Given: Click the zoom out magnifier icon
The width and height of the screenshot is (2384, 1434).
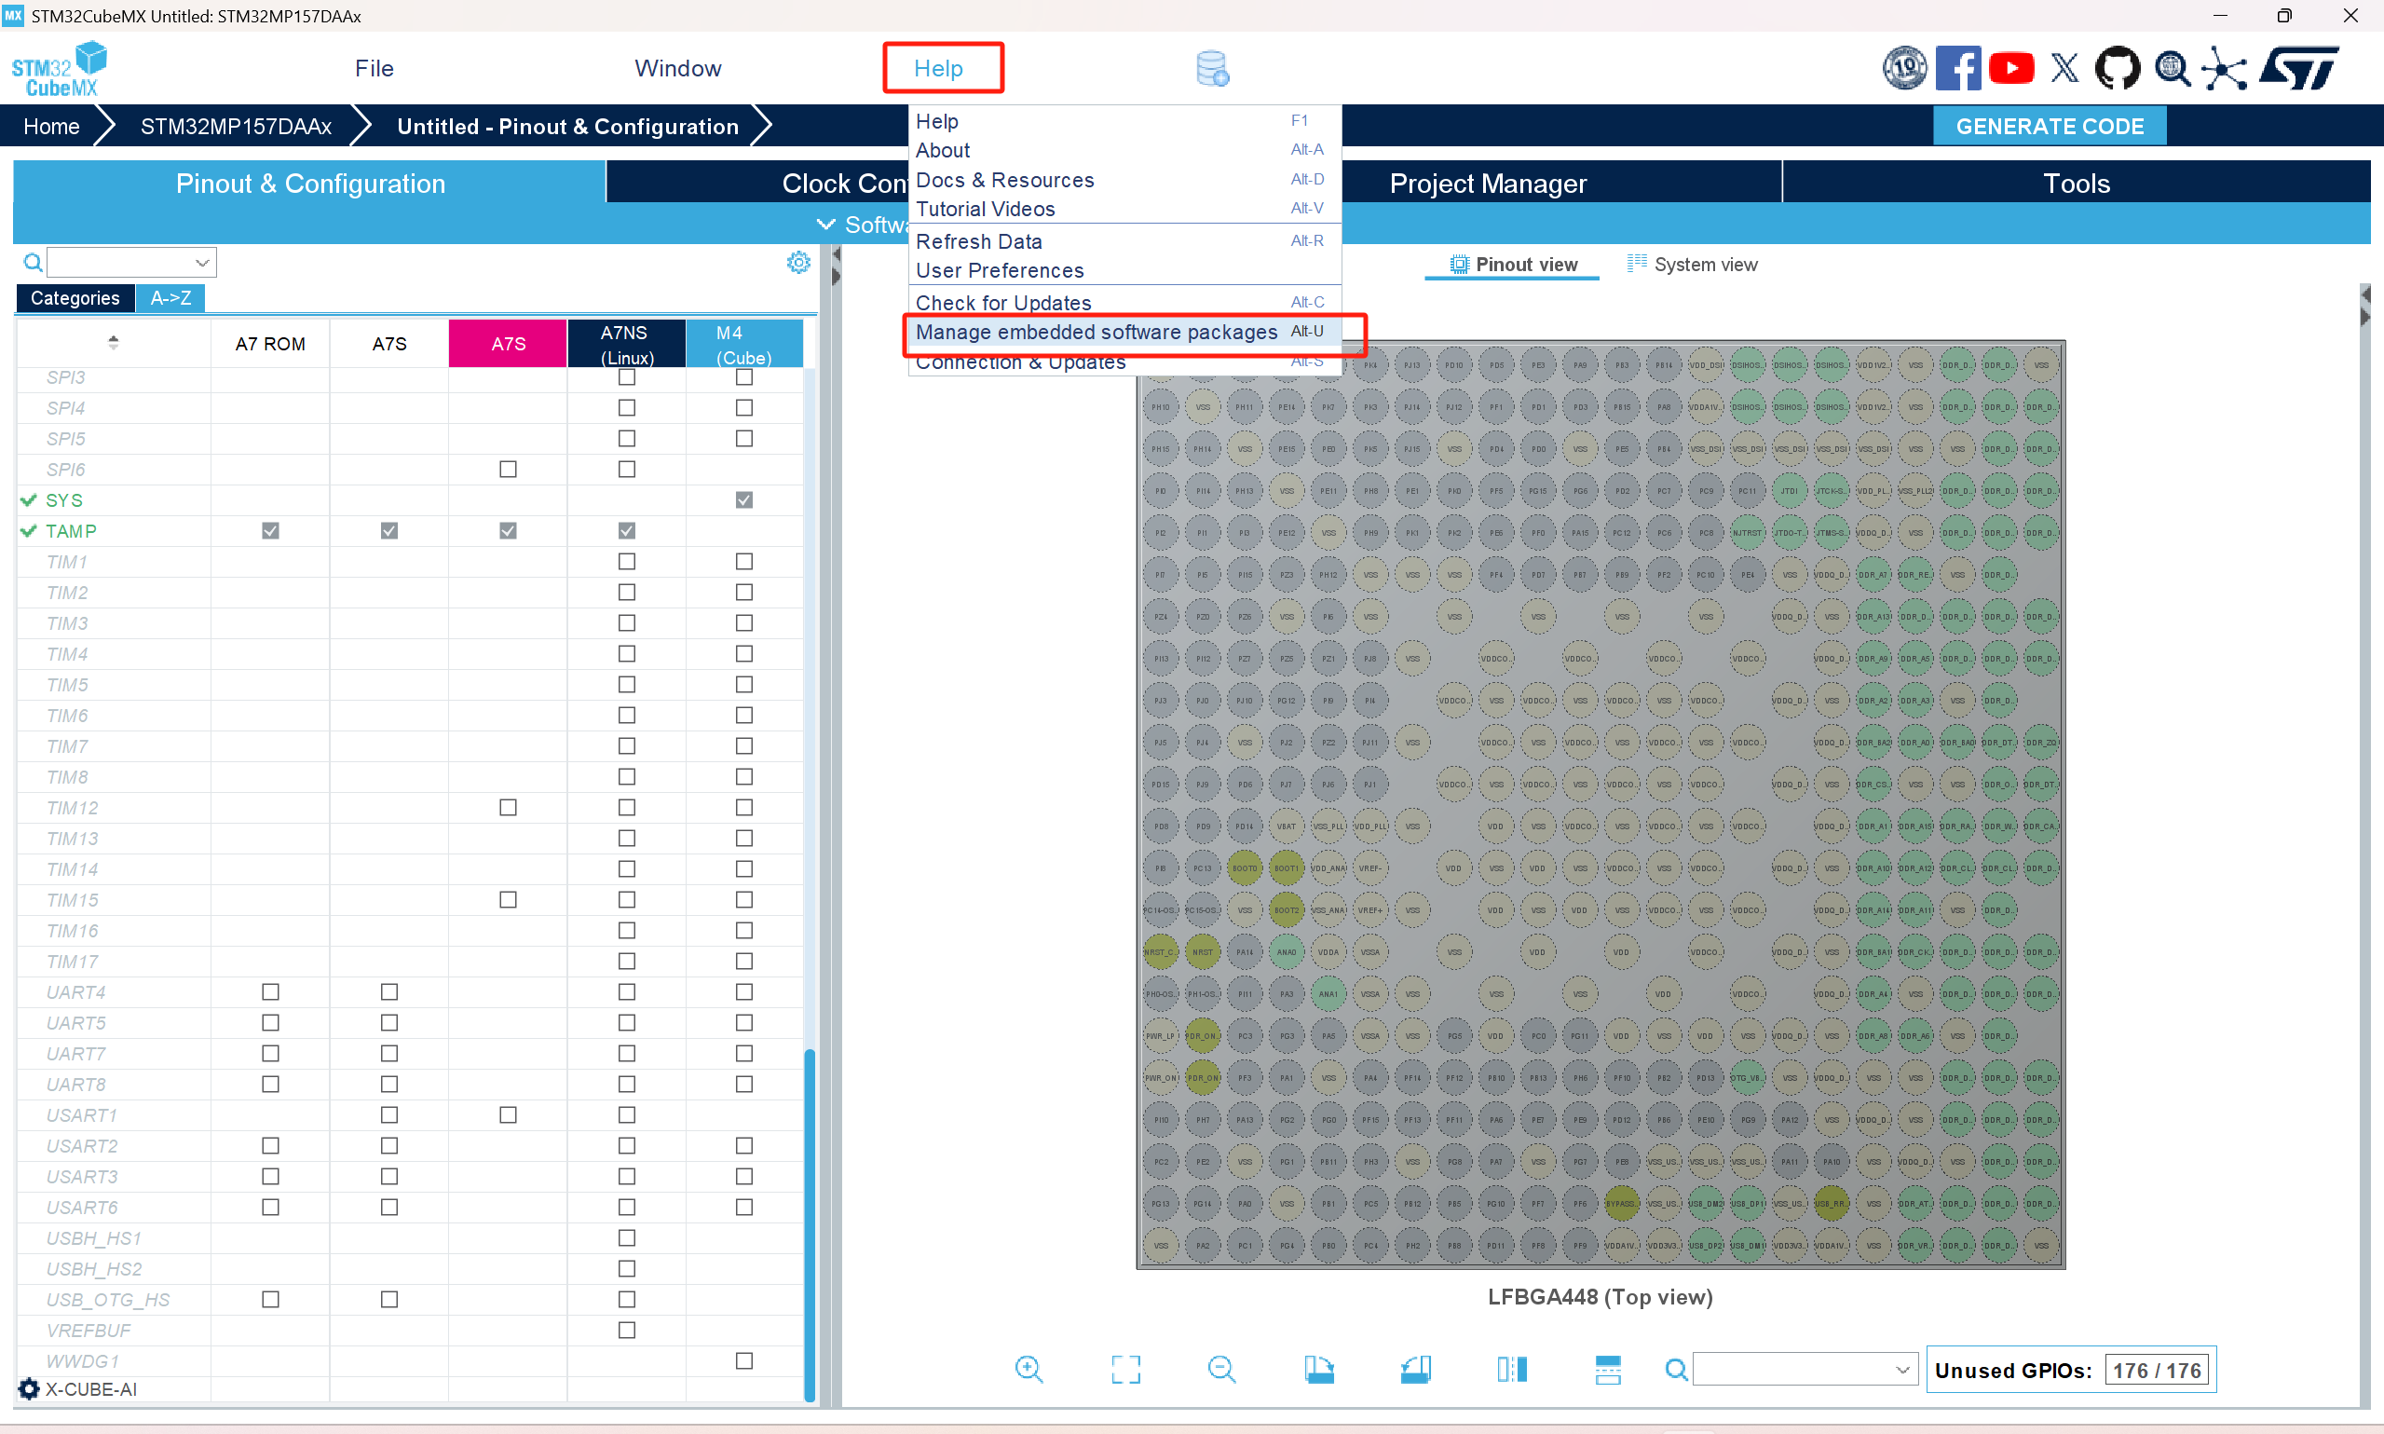Looking at the screenshot, I should (x=1221, y=1368).
